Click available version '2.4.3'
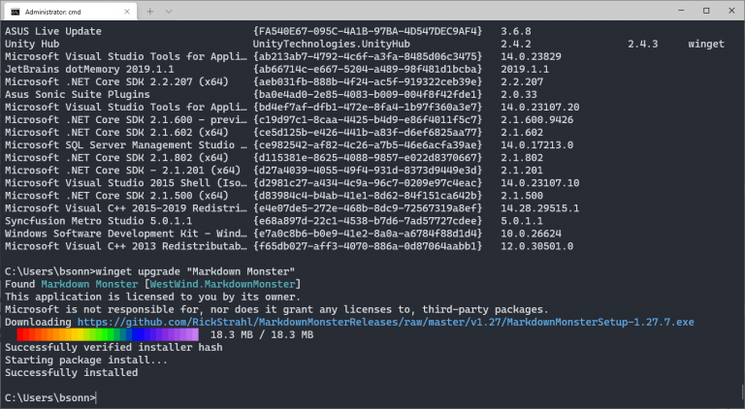Screen dimensions: 745x409 [643, 45]
